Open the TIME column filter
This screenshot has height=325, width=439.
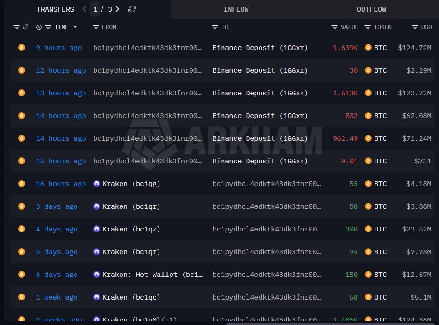tap(48, 27)
